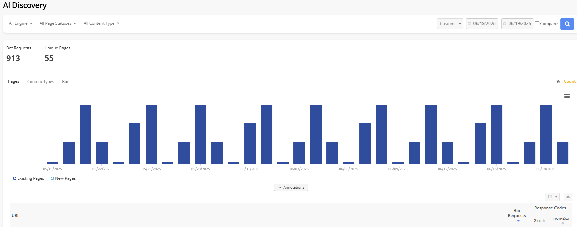
Task: Switch to the Bots tab
Action: coord(66,82)
